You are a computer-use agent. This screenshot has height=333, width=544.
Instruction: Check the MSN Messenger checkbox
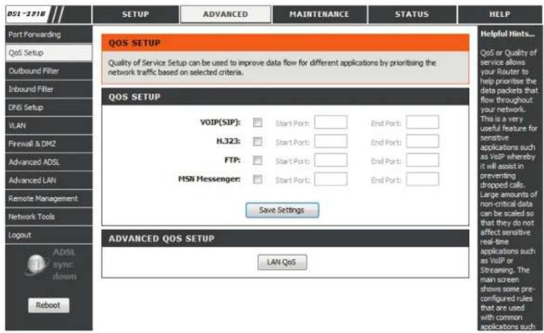257,179
